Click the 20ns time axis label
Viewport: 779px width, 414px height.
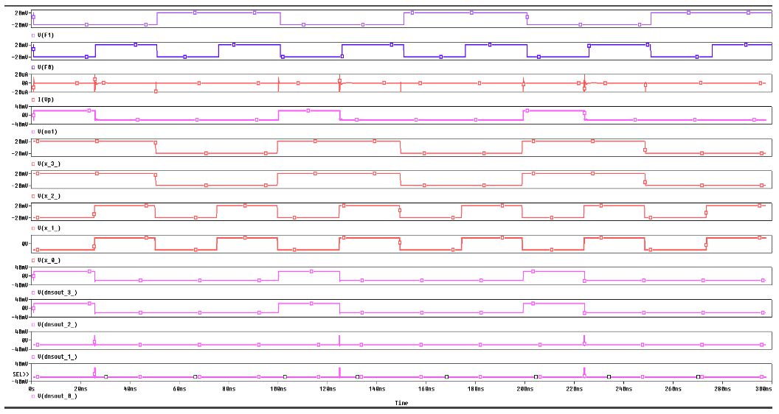point(80,389)
